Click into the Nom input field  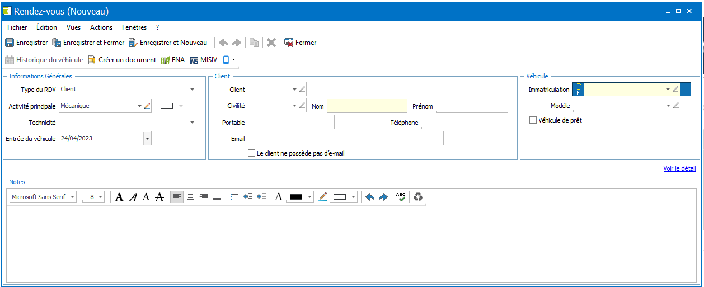tap(367, 106)
